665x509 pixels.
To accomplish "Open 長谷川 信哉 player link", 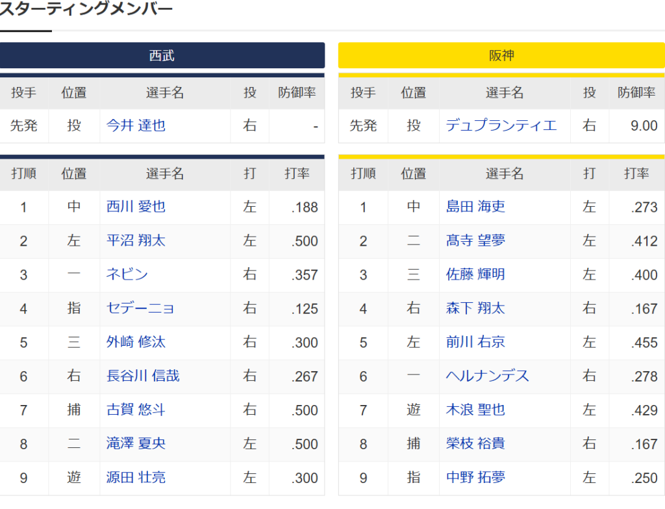I will pos(143,376).
